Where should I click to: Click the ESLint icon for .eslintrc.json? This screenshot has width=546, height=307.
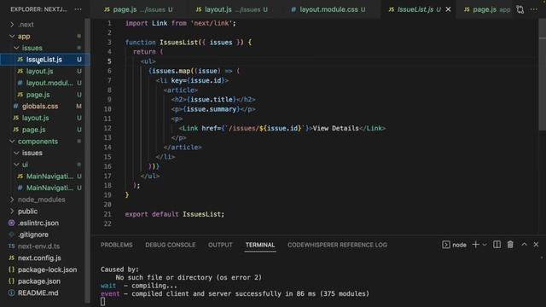(11, 223)
